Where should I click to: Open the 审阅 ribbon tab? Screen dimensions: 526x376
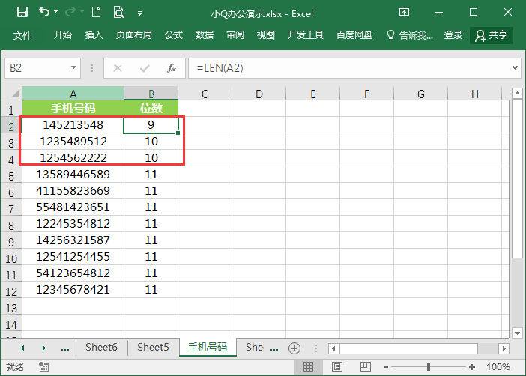click(235, 35)
